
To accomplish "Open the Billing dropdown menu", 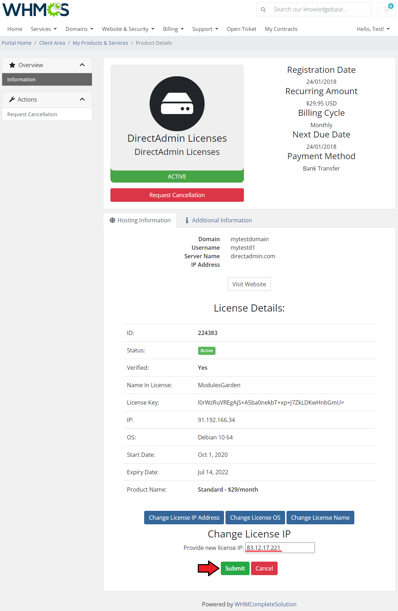I will [x=173, y=29].
